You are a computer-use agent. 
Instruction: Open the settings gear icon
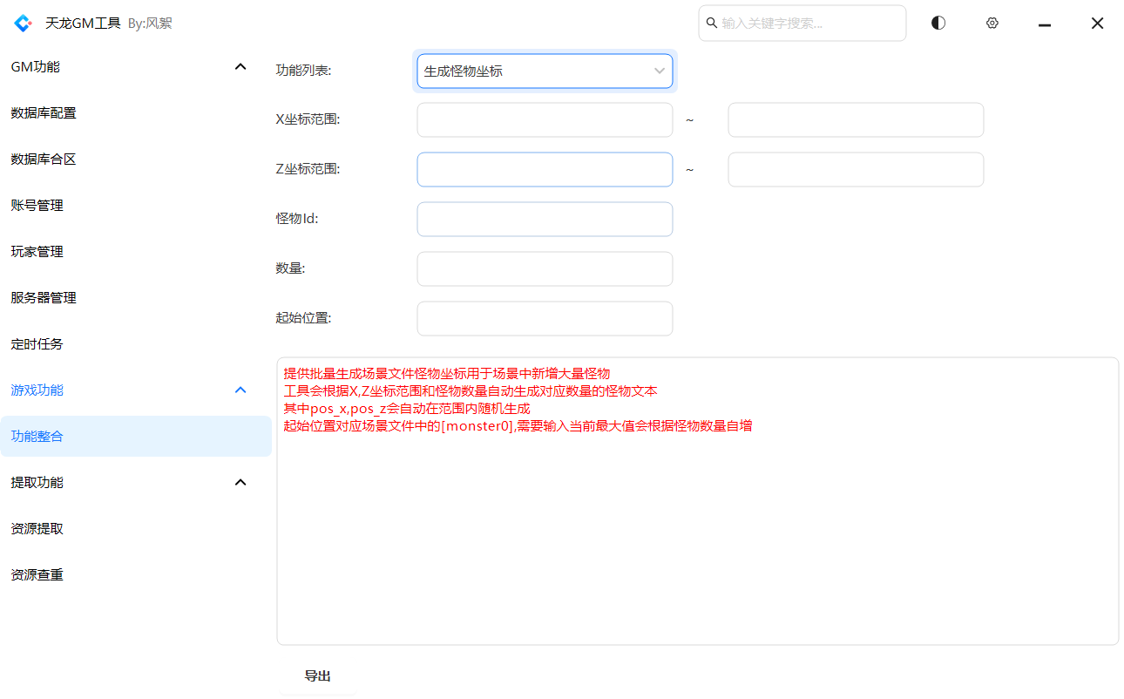click(992, 24)
